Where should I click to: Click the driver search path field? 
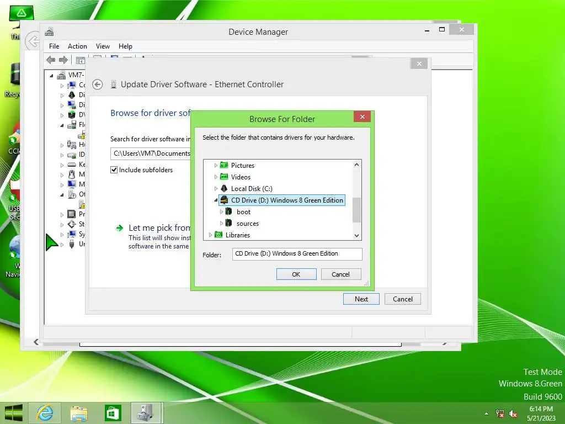151,153
